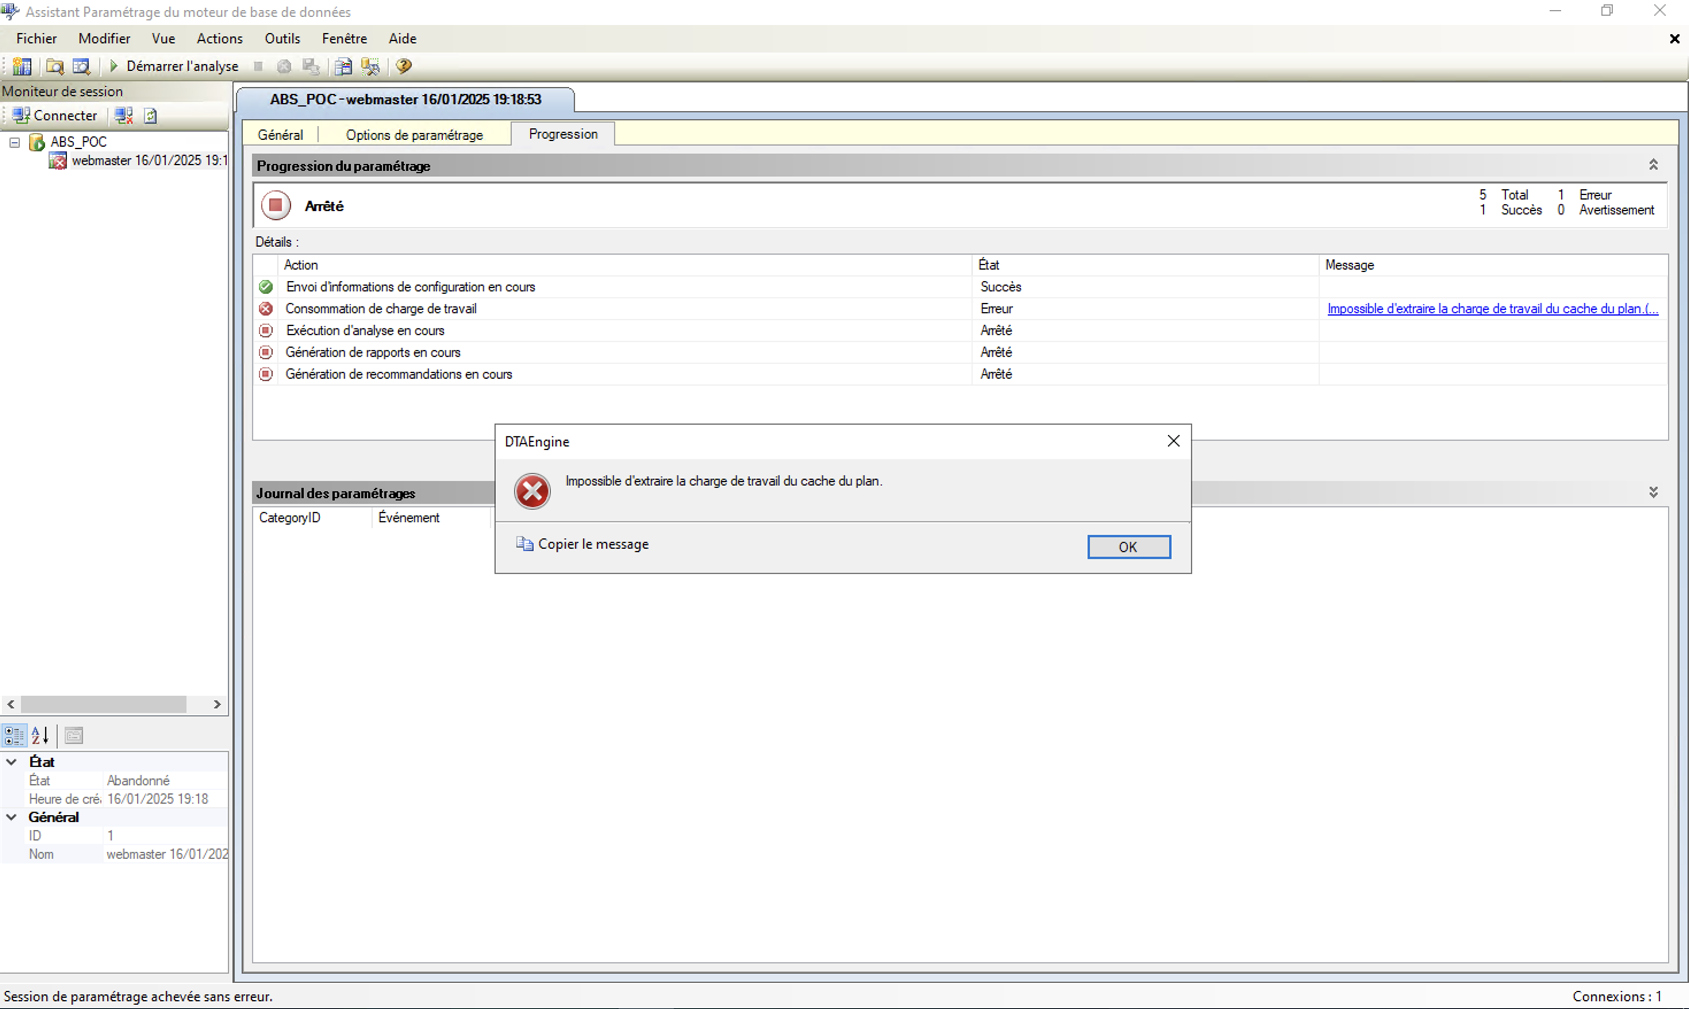
Task: Open the Aide menu
Action: [x=402, y=38]
